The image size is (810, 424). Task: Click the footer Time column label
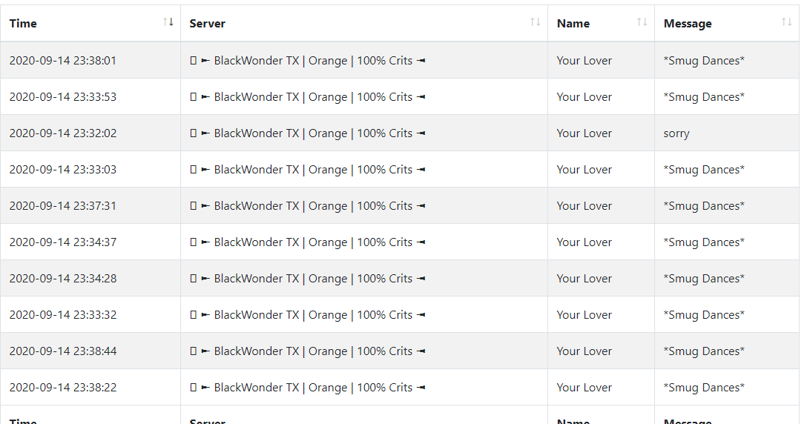click(23, 420)
